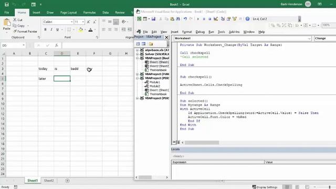Open Copy dropdown arrow in Excel ribbon
This screenshot has height=189, width=336.
pos(28,26)
